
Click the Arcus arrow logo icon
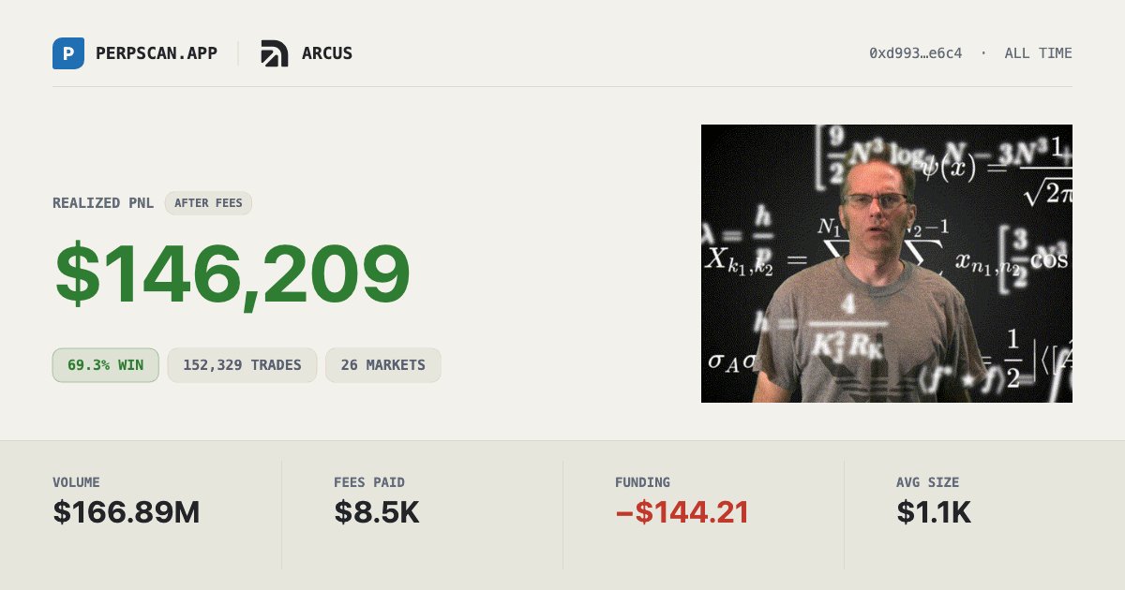click(275, 53)
